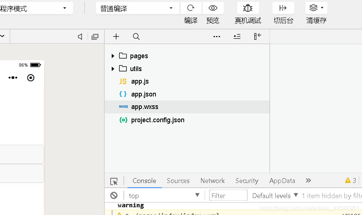Add new file with plus icon
The image size is (362, 215).
pos(116,36)
